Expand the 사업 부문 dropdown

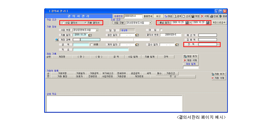click(97, 30)
